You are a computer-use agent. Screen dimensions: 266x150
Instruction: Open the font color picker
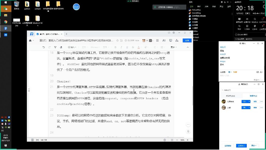(x=139, y=47)
